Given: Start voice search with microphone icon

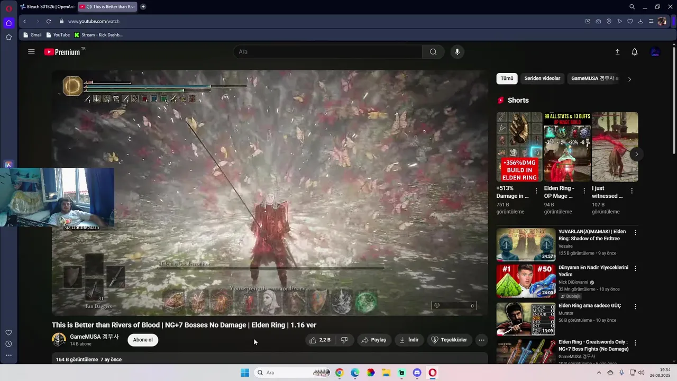Looking at the screenshot, I should coord(457,52).
